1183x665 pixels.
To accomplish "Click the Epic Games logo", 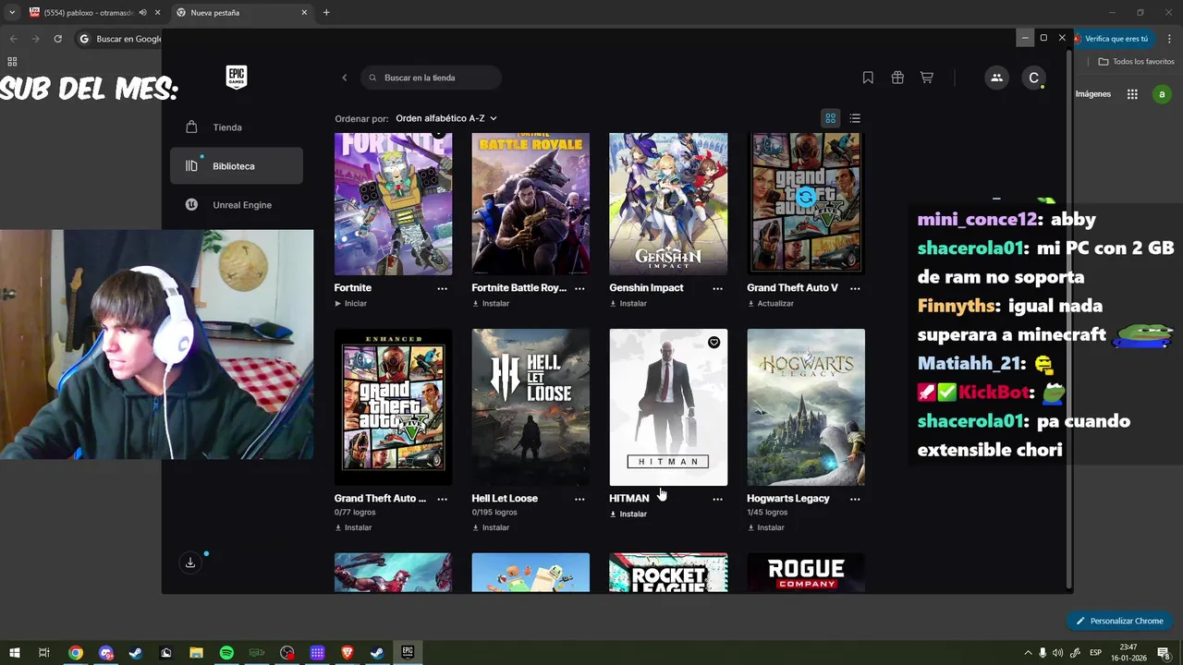I will coord(237,78).
